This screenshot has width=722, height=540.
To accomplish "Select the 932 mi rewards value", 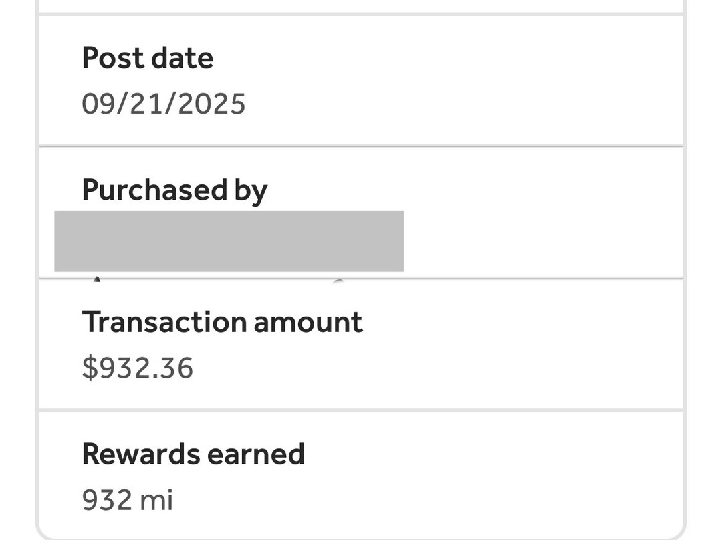I will click(127, 500).
